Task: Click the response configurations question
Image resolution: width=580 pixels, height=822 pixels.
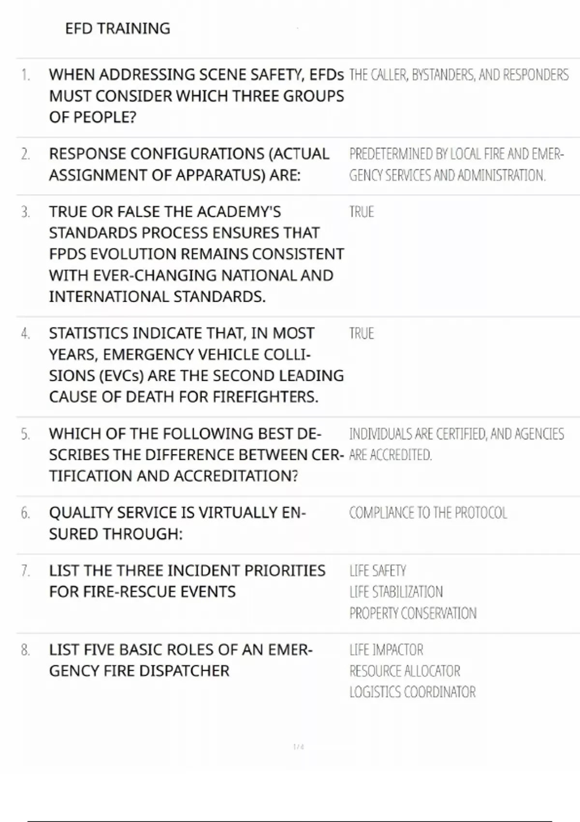Action: point(188,164)
